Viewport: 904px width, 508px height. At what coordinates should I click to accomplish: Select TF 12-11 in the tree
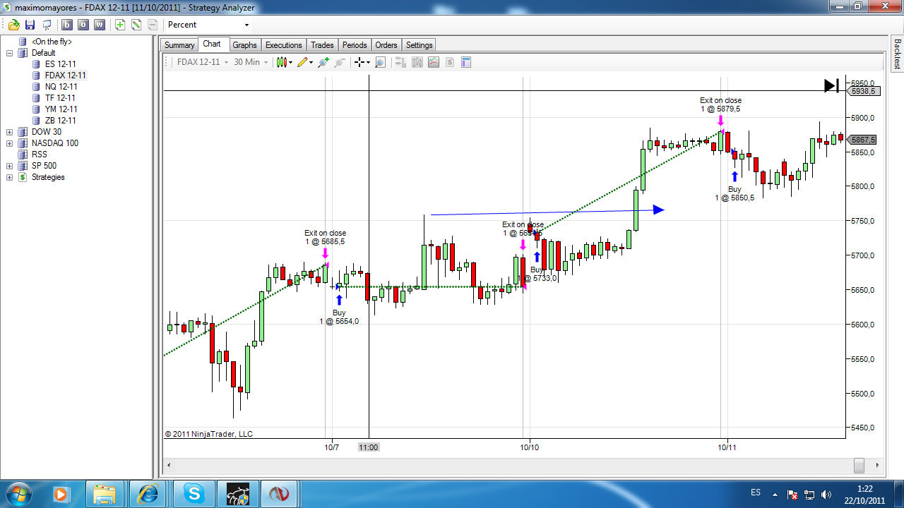click(x=60, y=98)
